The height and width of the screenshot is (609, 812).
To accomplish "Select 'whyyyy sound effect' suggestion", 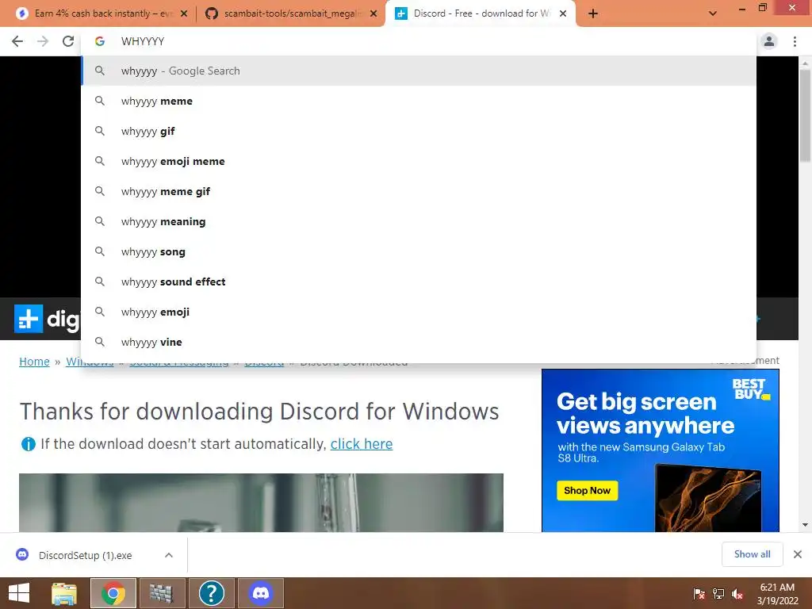I will 419,282.
